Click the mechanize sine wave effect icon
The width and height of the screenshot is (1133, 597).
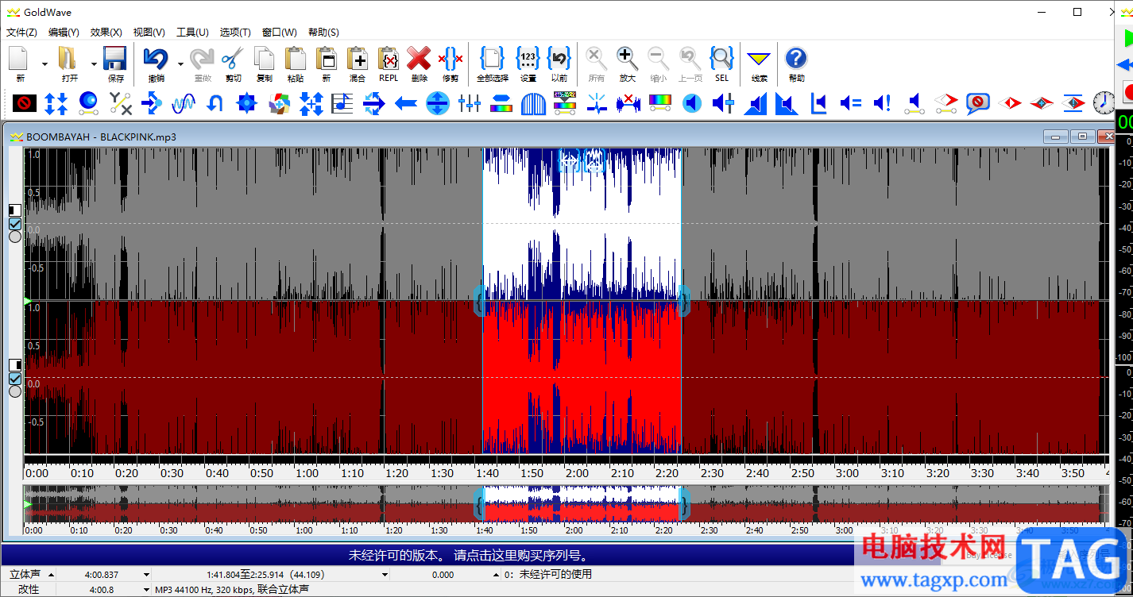184,102
